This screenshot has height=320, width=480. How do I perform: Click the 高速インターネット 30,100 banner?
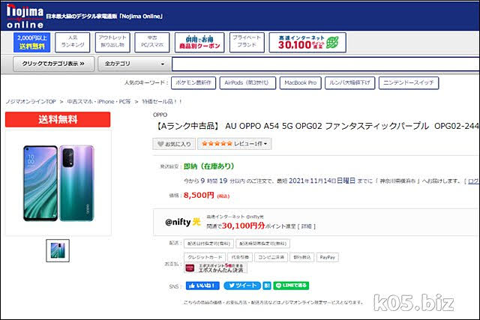307,42
